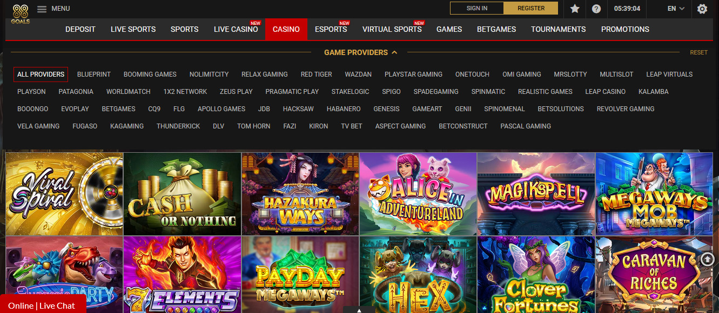Filter by REVOLVER GAMING provider
The image size is (719, 313).
coord(626,109)
